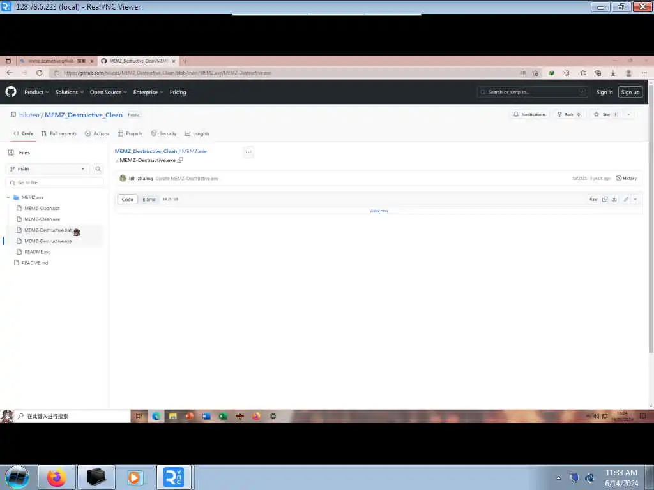
Task: Collapse the MEMZ.exe folder in file tree
Action: tap(8, 198)
